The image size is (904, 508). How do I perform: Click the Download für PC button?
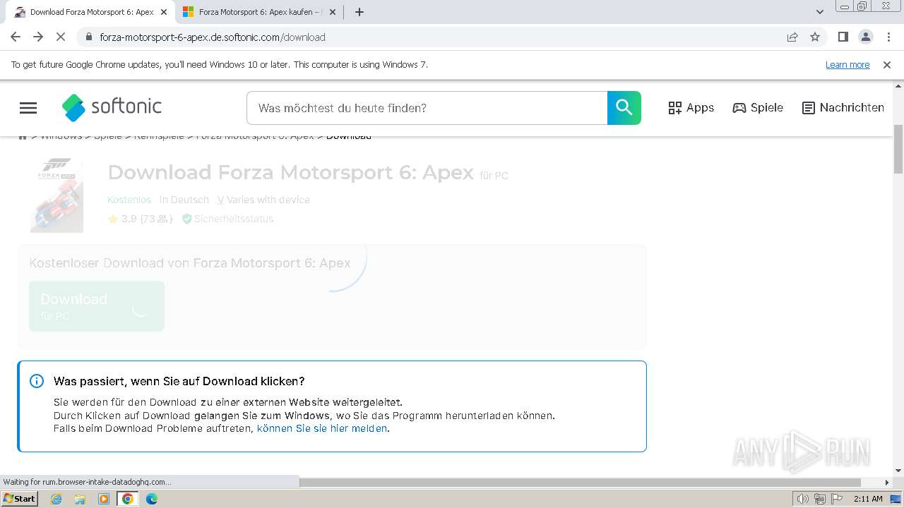click(97, 306)
